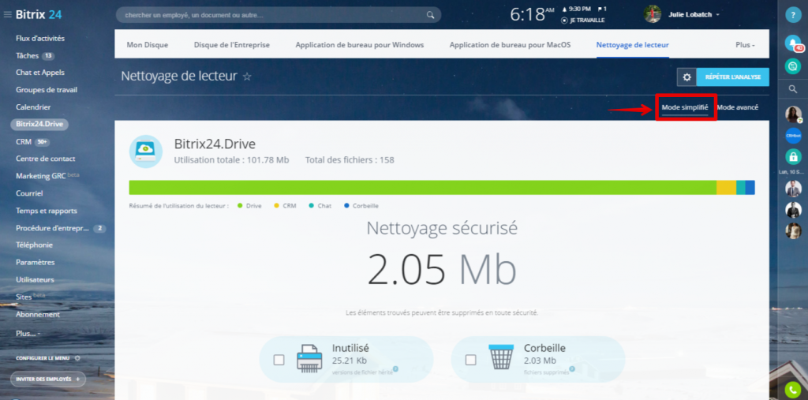Screen dimensions: 808x400
Task: Open the Julie Lobatch user dropdown
Action: tap(694, 14)
